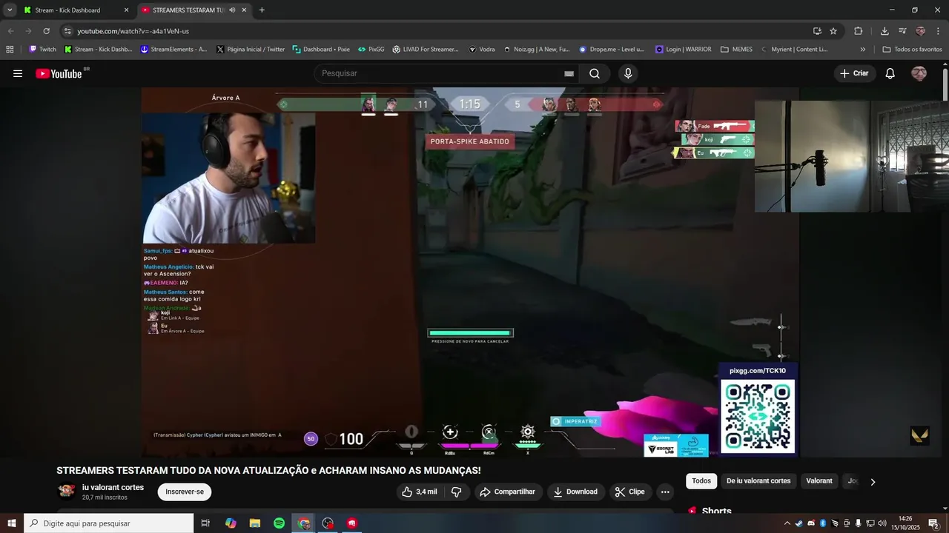Show hidden system tray icons
Image resolution: width=949 pixels, height=533 pixels.
(x=787, y=523)
